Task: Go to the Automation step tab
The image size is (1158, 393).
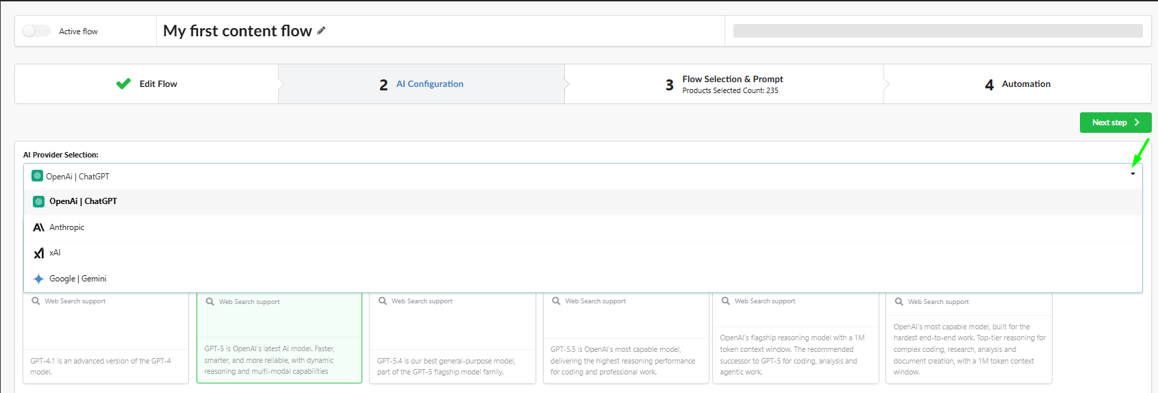Action: coord(1018,84)
